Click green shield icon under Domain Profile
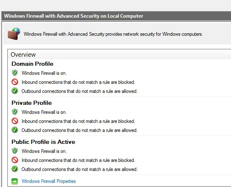 pyautogui.click(x=15, y=73)
